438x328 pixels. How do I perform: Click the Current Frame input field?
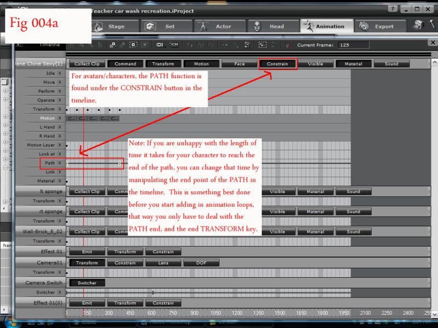pyautogui.click(x=353, y=45)
